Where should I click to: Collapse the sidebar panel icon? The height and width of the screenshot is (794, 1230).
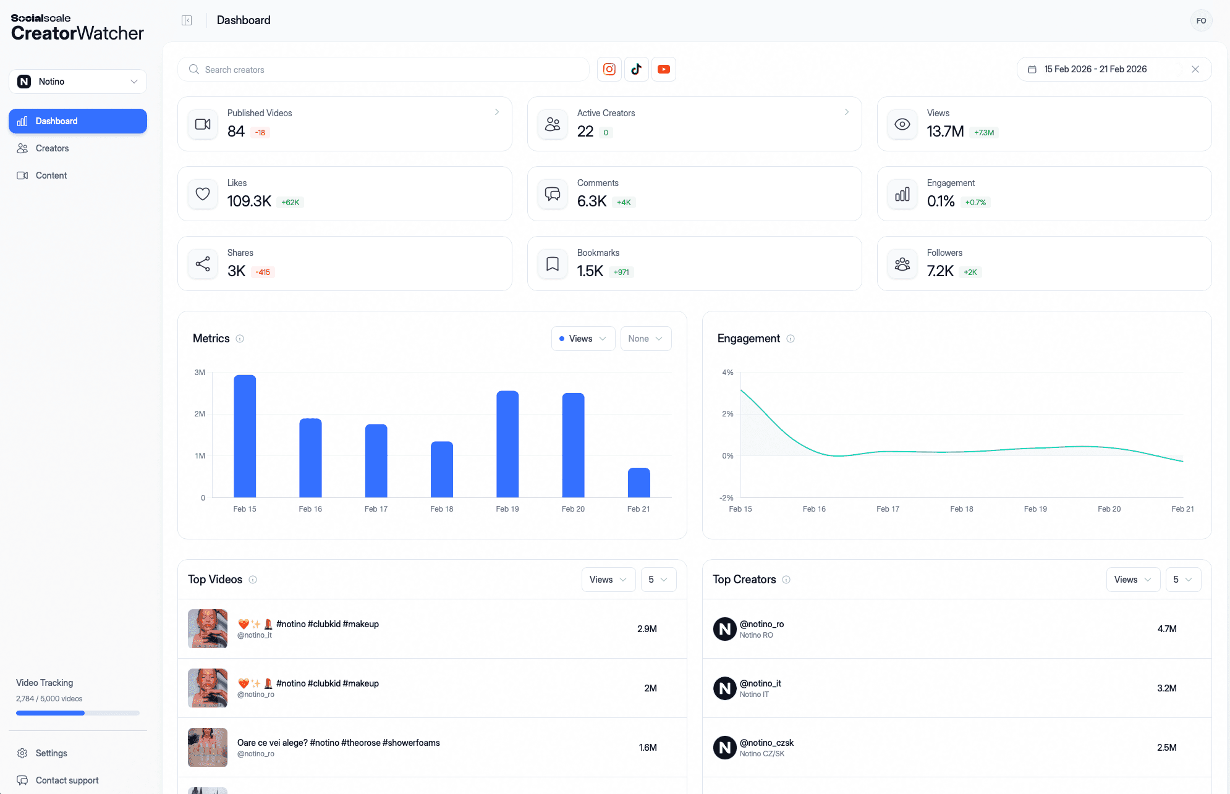pyautogui.click(x=187, y=20)
